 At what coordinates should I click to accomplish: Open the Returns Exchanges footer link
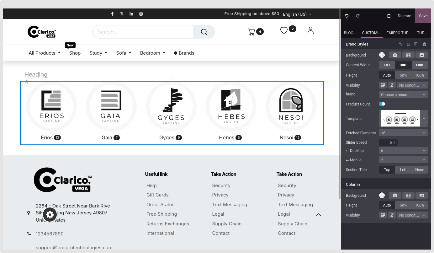tap(168, 224)
